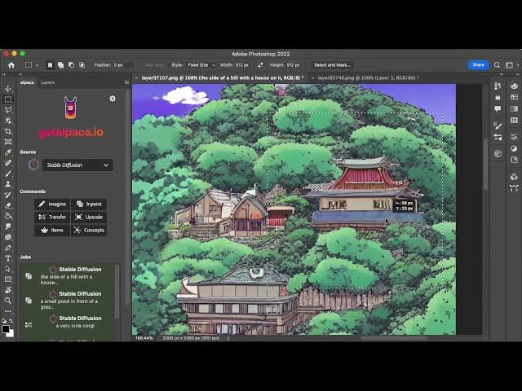Expand the marquee tool preset picker
The width and height of the screenshot is (522, 391).
coord(37,65)
